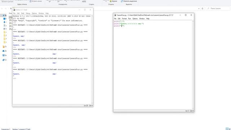Click first code line print("\\") in editor
Screen dimensions: 231x130
[x=119, y=22]
